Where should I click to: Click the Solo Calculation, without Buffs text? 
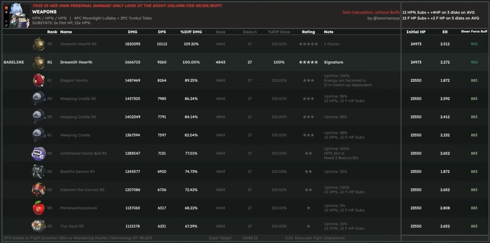pyautogui.click(x=371, y=12)
